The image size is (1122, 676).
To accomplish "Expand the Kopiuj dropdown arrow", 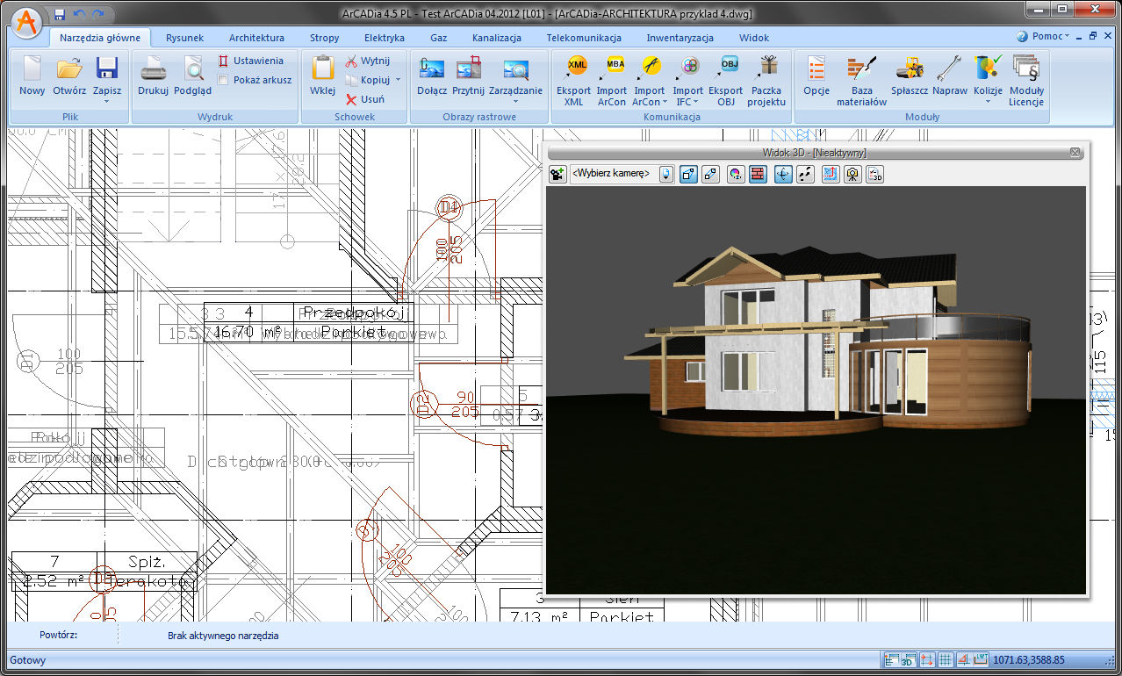I will pos(399,80).
